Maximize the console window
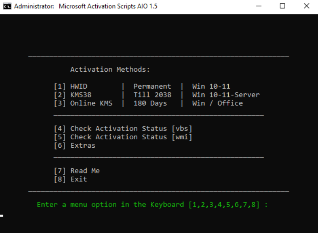318x233 pixels. tap(282, 6)
